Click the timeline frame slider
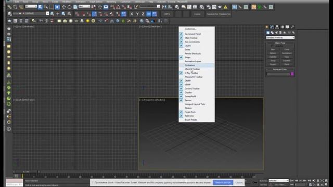The width and height of the screenshot is (333, 187). (x=26, y=172)
